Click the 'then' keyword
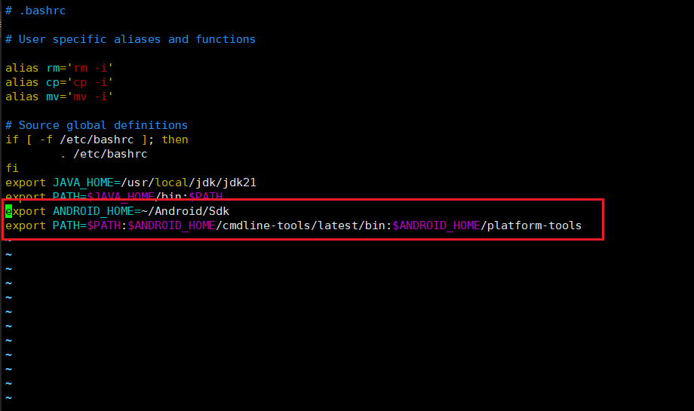Screen dimensions: 694x411 [175, 140]
